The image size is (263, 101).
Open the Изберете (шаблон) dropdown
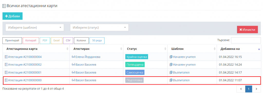(x=35, y=27)
